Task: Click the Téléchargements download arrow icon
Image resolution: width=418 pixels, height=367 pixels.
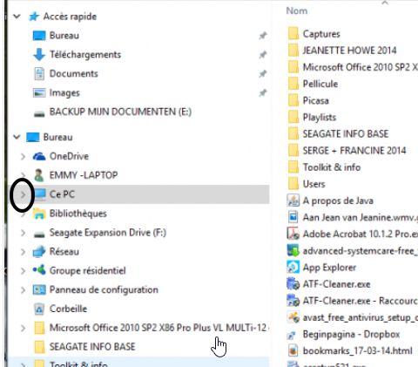Action: coord(39,55)
